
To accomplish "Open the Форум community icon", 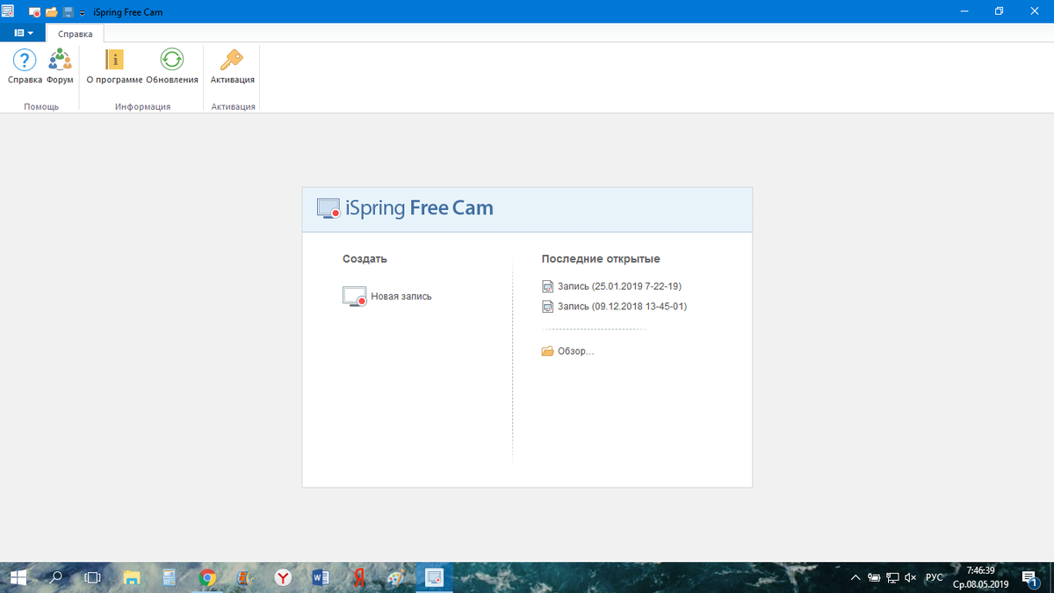I will point(60,67).
